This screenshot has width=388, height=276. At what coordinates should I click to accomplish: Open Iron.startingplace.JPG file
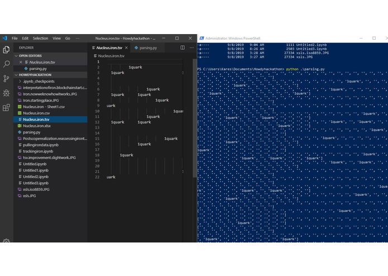point(50,100)
